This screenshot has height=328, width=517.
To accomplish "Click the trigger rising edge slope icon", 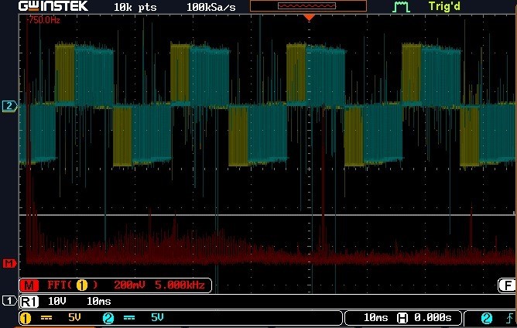I will pos(509,317).
